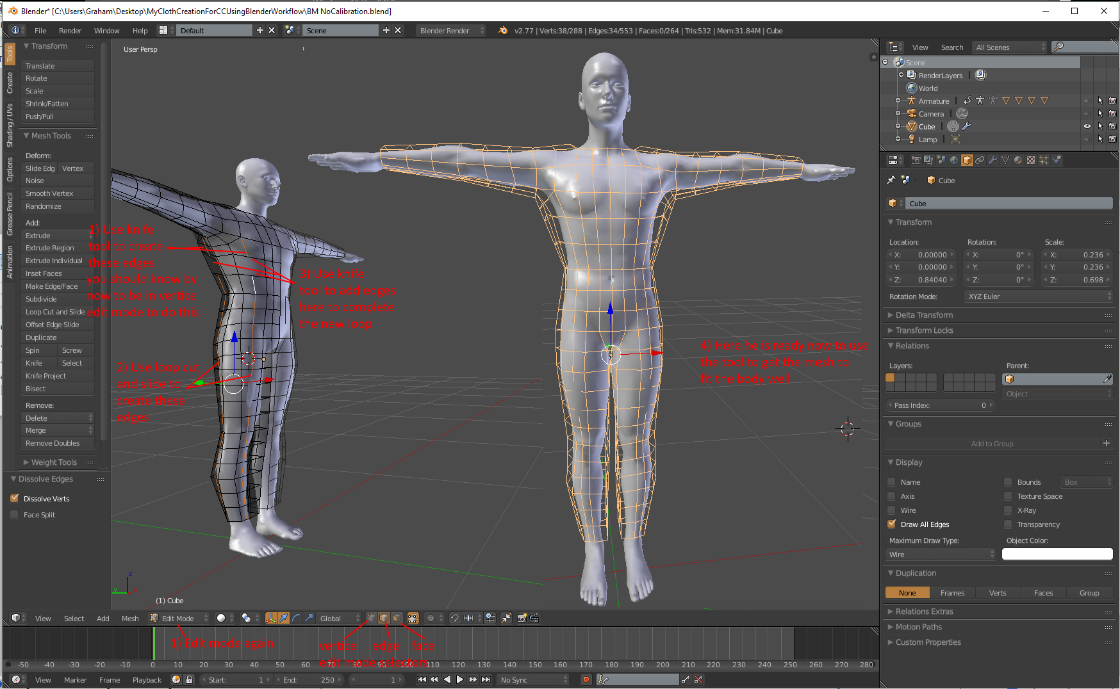Enable the rotate manipulator arc icon

(x=296, y=618)
